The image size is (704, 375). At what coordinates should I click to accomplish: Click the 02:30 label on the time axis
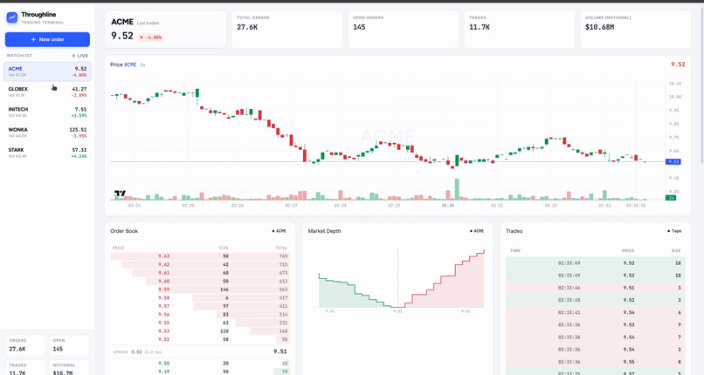coord(447,206)
